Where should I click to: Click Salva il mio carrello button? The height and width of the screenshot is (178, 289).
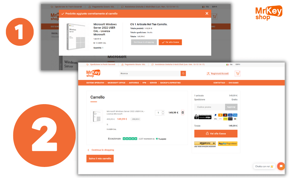point(100,158)
